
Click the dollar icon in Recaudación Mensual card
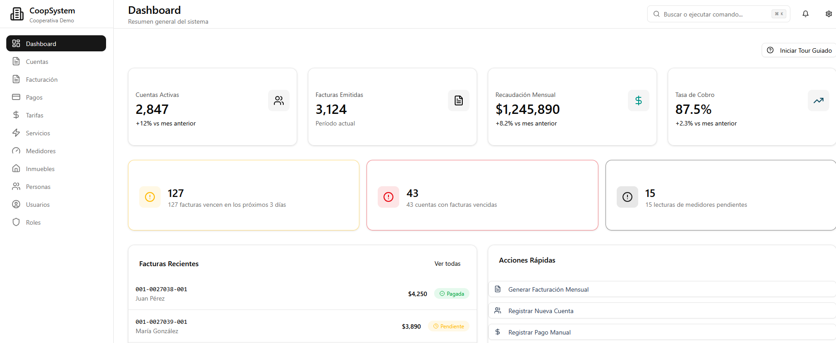tap(639, 100)
